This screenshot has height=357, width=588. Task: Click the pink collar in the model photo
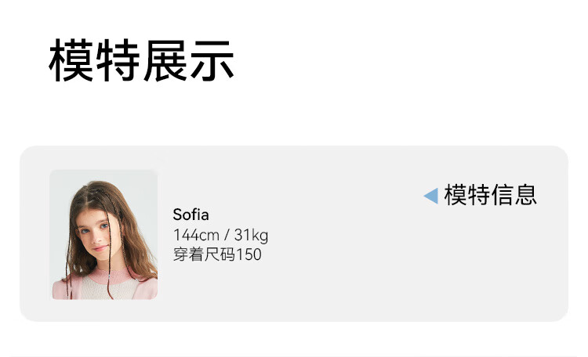pyautogui.click(x=118, y=276)
